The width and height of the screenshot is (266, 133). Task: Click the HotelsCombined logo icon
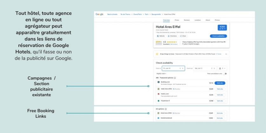pos(158,118)
